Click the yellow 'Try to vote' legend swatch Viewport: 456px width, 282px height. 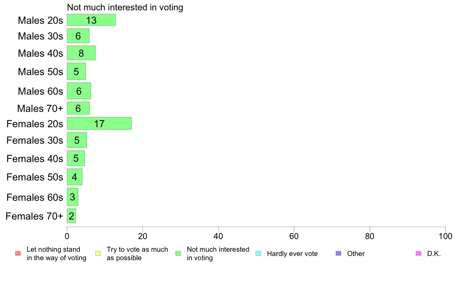[x=98, y=254]
